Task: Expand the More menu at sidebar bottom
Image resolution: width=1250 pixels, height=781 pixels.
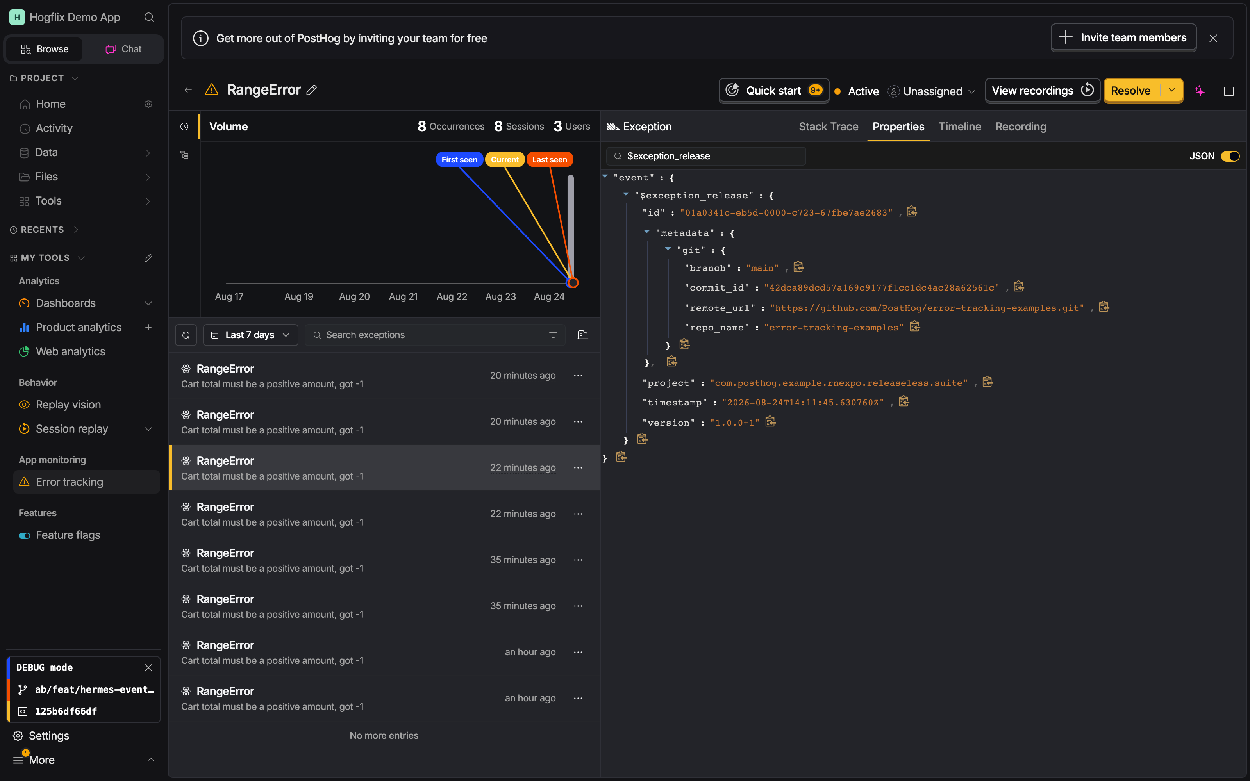Action: [x=83, y=760]
